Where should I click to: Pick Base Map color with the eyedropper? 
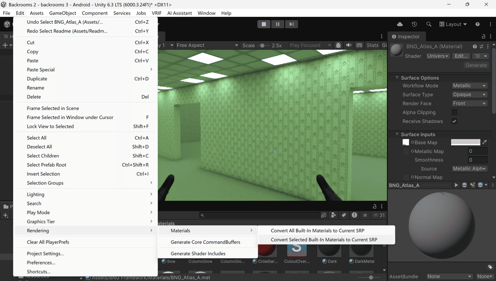pos(484,142)
